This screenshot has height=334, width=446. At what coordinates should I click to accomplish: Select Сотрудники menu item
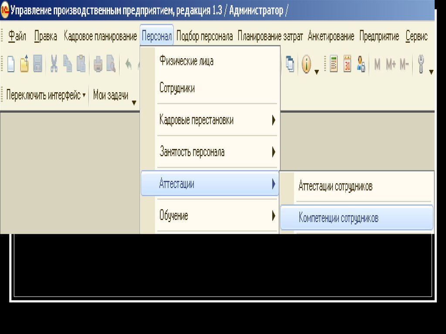point(210,88)
